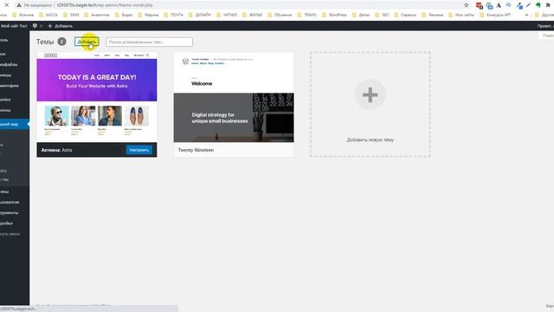Open the Мои сайты bookmarks folder

pos(461,15)
